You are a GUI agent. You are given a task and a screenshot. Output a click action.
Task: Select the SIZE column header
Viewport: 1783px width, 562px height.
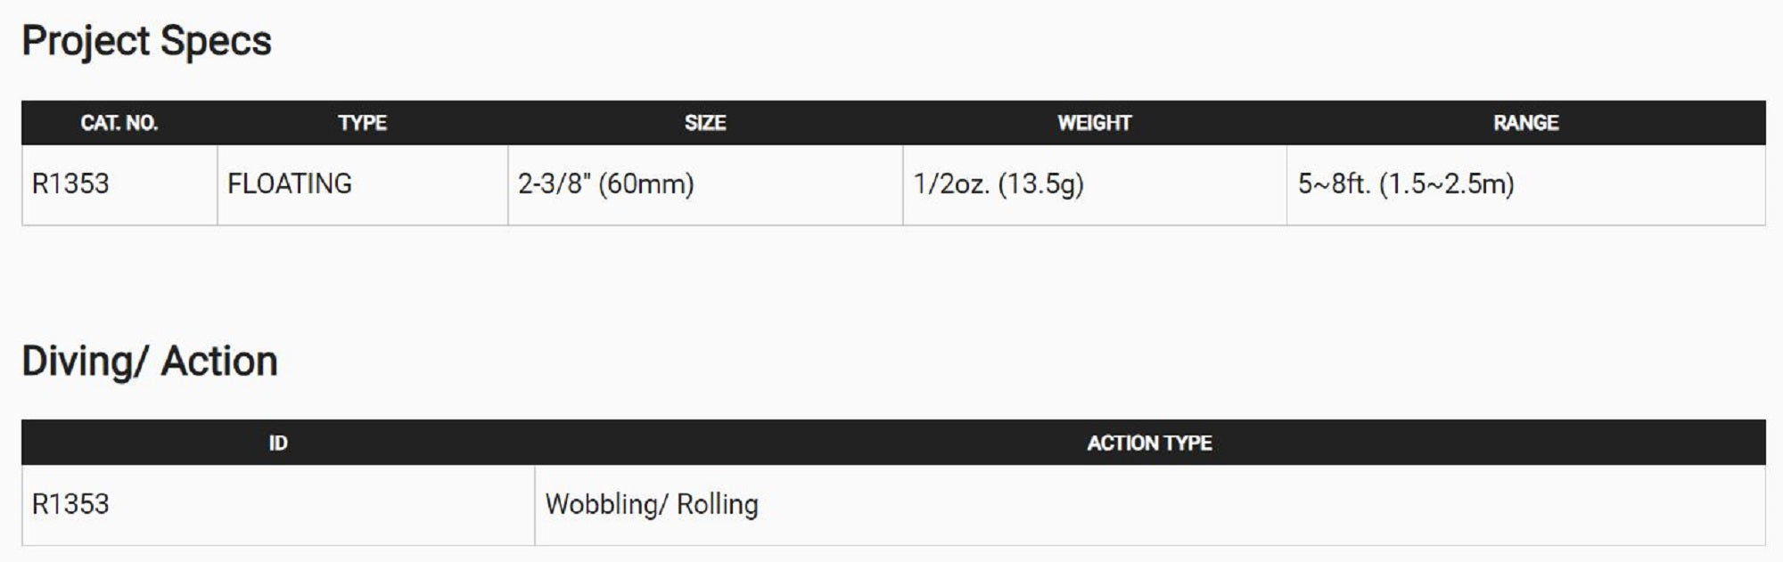click(704, 123)
